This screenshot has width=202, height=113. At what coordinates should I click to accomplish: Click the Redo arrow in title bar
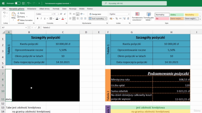tap(34, 3)
